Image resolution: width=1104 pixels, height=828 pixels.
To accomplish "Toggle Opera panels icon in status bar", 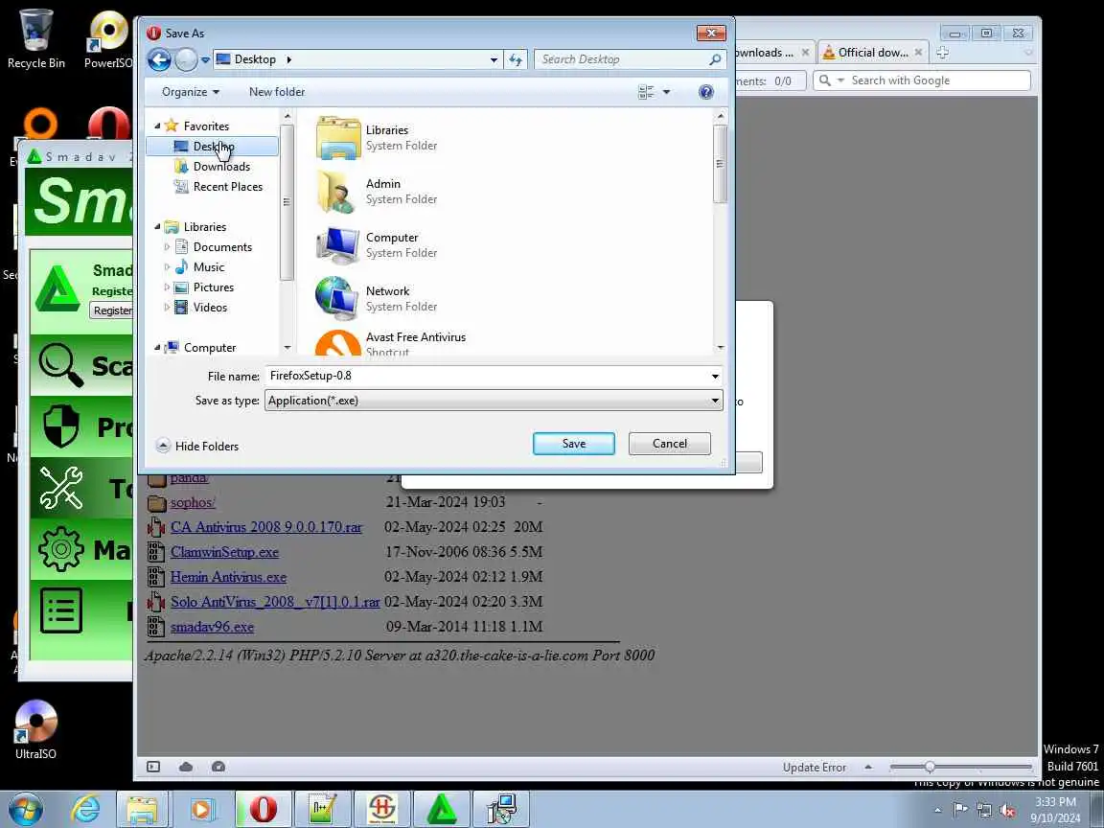I will (x=152, y=767).
